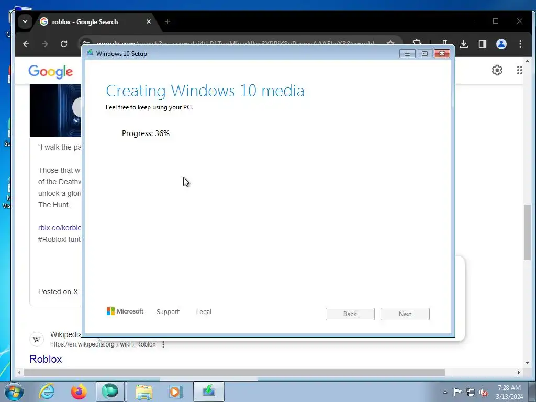Click the horizontal scrollbar thumb
536x402 pixels.
234,372
